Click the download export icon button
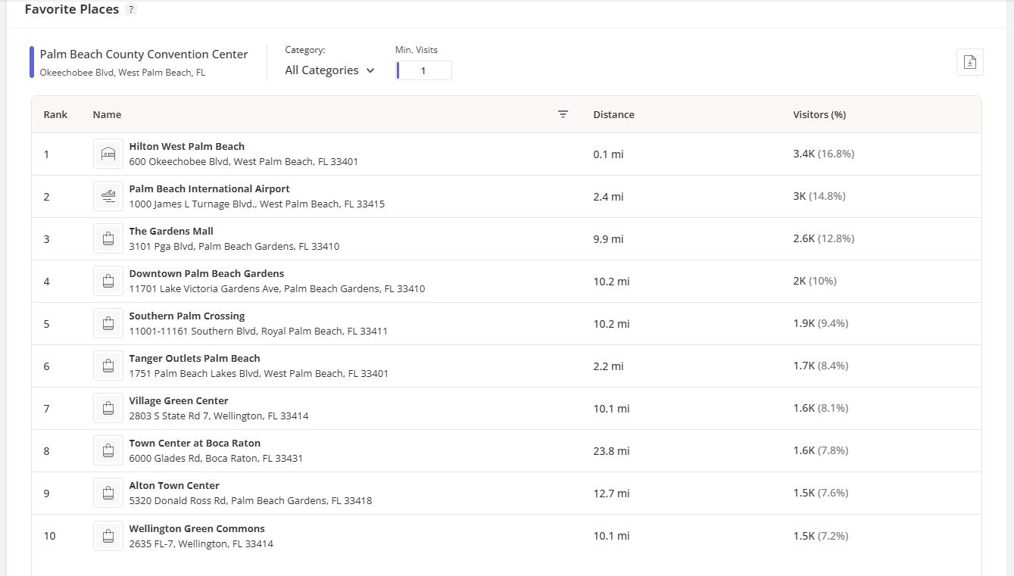 coord(970,62)
